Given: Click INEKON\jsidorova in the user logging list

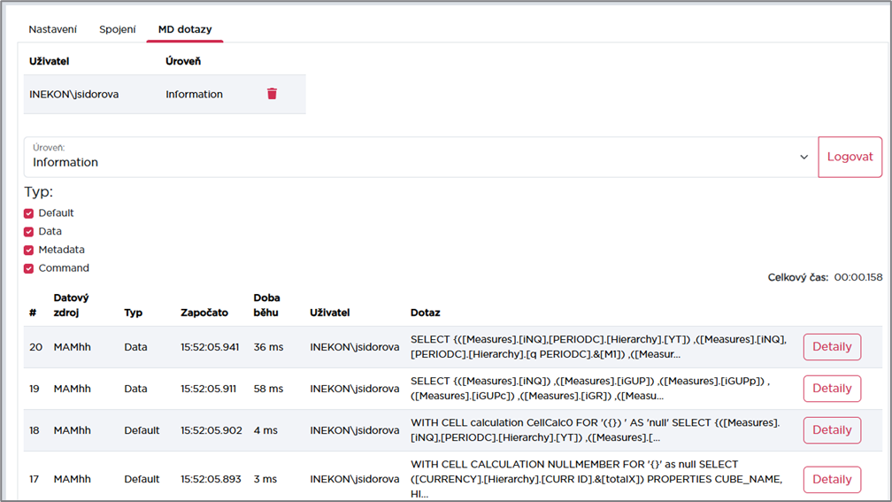Looking at the screenshot, I should coord(74,94).
